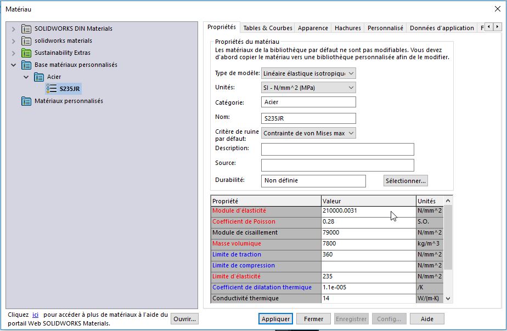The image size is (507, 331).
Task: Click the Base matériaux personnalisés library icon
Action: click(26, 65)
